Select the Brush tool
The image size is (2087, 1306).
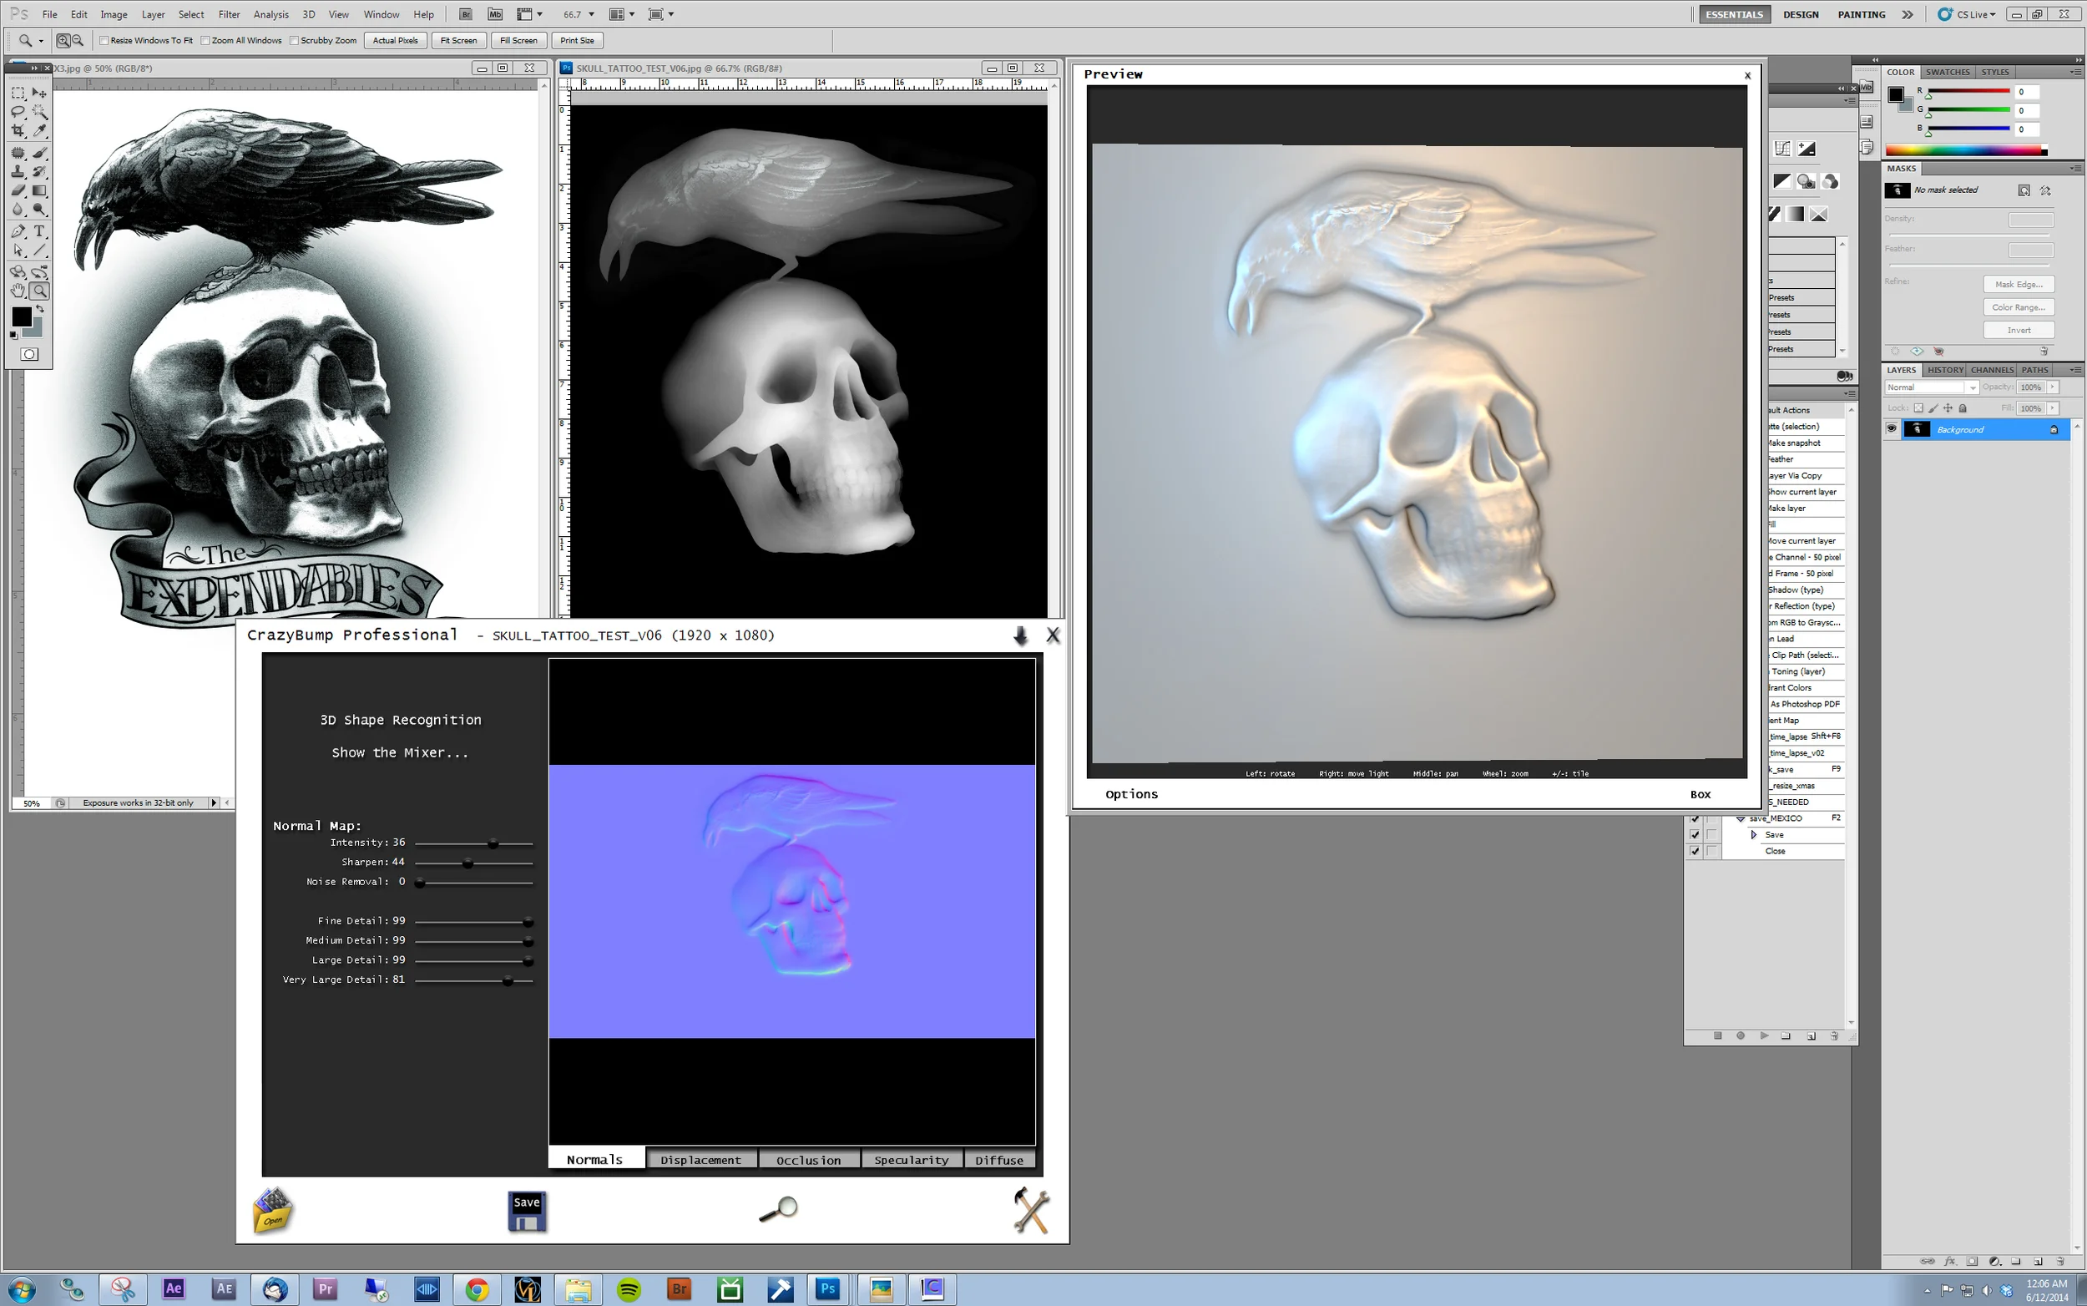(40, 153)
